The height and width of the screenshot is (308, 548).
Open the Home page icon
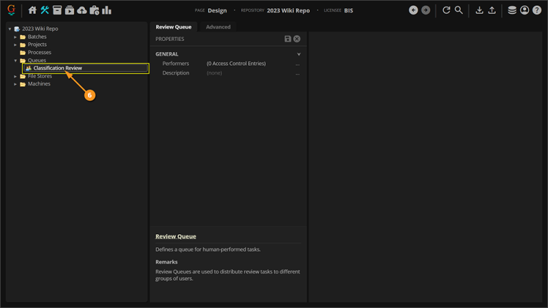click(x=32, y=10)
